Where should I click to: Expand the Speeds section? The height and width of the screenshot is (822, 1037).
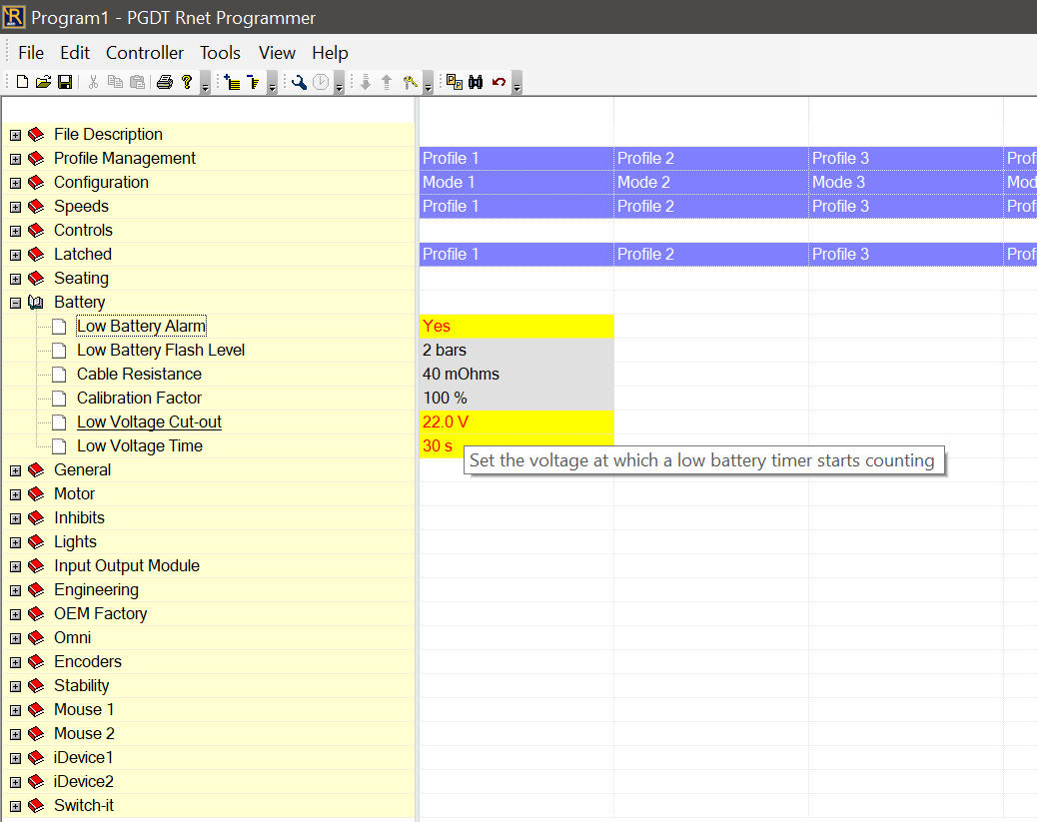click(15, 207)
